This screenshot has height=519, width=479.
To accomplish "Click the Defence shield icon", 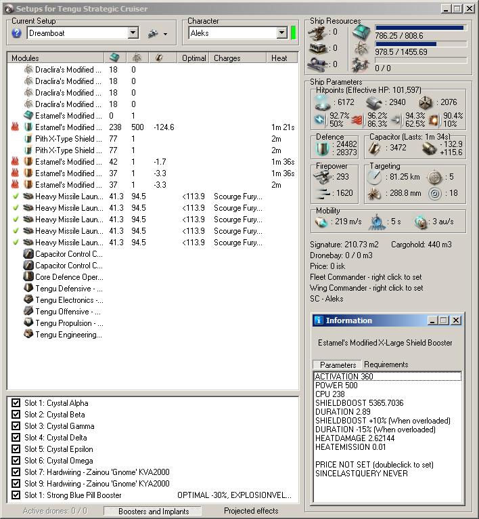I will coord(322,148).
